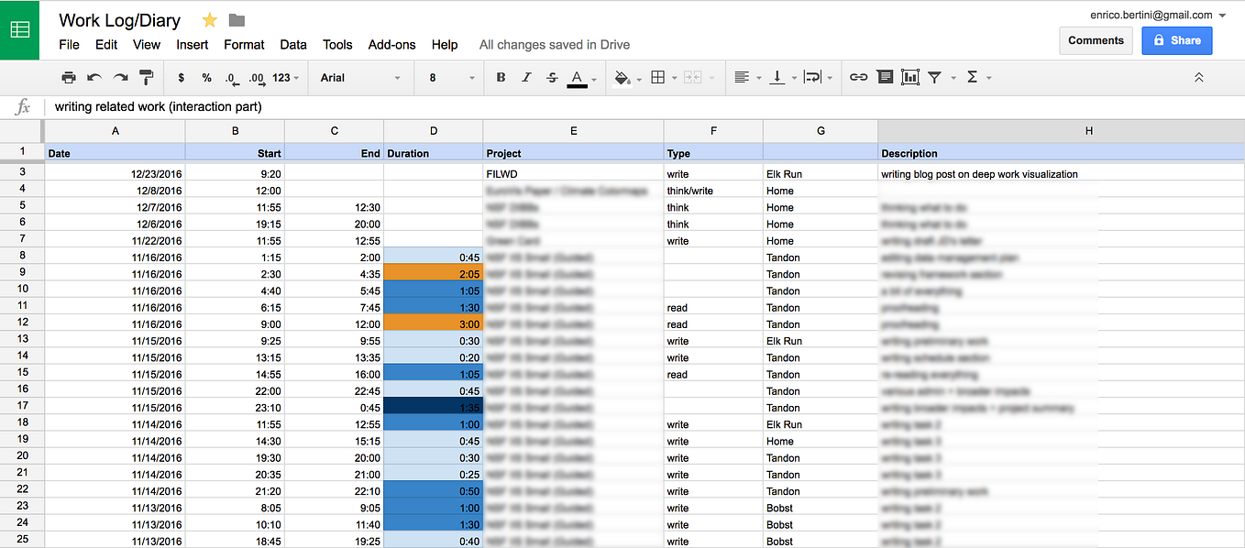Click the Redo icon
The image size is (1245, 548).
click(119, 78)
